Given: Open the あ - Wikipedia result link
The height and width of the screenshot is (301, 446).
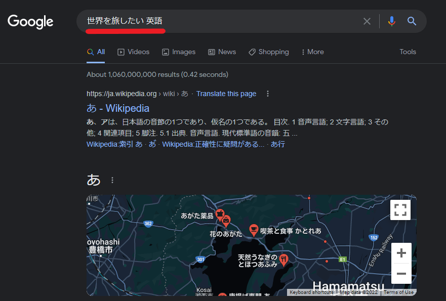Looking at the screenshot, I should point(118,108).
